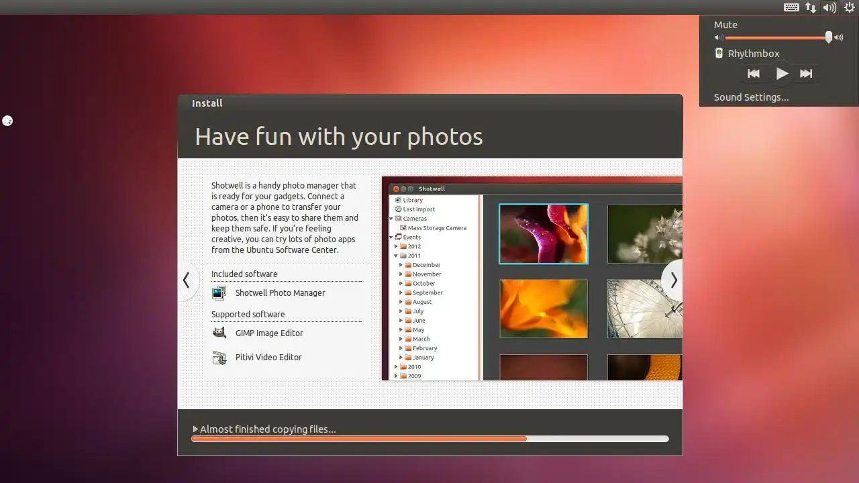Click GIMP Image Editor label
The image size is (859, 483).
[269, 333]
